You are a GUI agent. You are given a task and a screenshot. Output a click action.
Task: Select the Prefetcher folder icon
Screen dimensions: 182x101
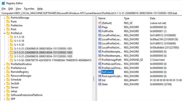(x=8, y=25)
